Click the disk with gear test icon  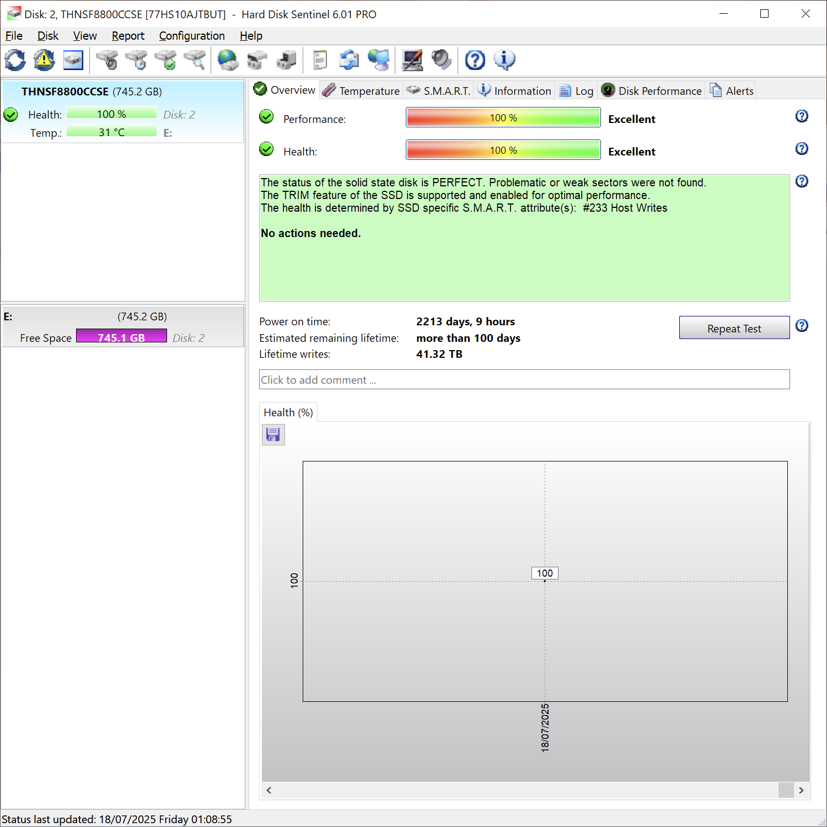107,60
